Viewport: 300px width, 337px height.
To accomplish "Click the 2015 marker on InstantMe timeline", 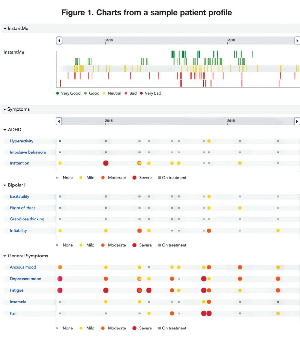I will [109, 40].
